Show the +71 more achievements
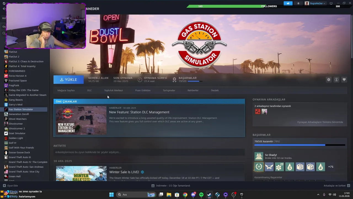 pos(331,167)
